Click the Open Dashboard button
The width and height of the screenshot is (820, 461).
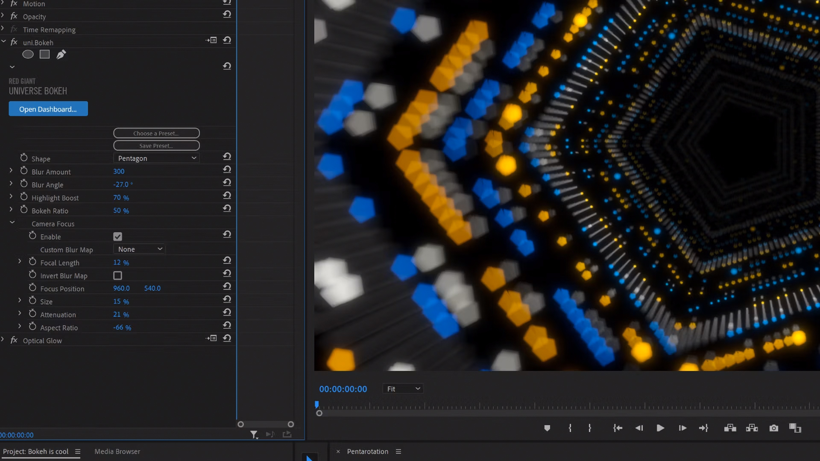click(x=48, y=109)
